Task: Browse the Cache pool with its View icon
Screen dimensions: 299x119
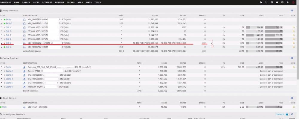Action: (294, 67)
